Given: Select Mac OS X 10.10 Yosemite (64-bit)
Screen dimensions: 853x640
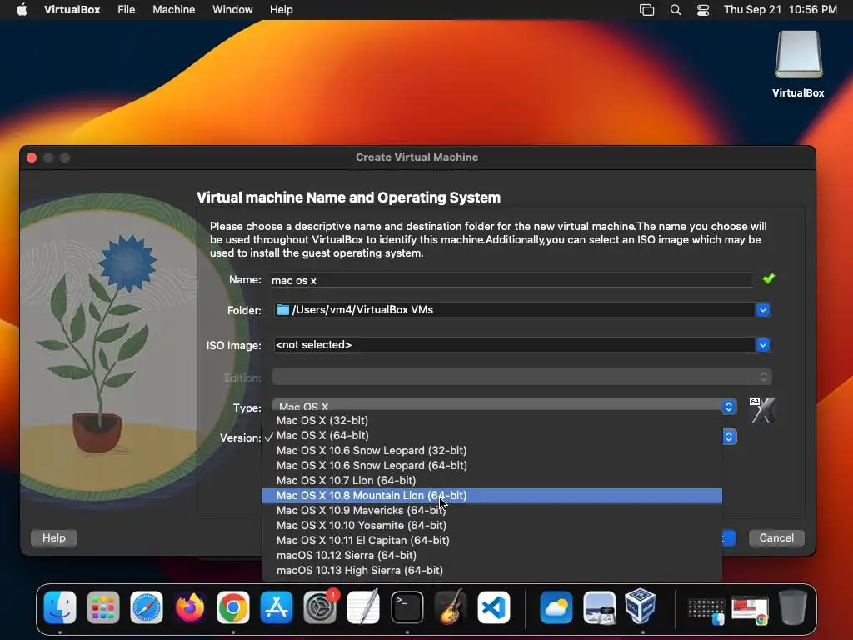Looking at the screenshot, I should (x=491, y=525).
